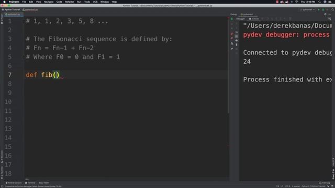Open the Edit menu
This screenshot has width=335, height=188.
click(31, 2)
